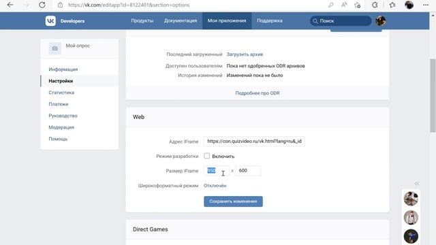The width and height of the screenshot is (436, 245).
Task: Collapse the chat sidebar double-chevron
Action: [x=416, y=183]
